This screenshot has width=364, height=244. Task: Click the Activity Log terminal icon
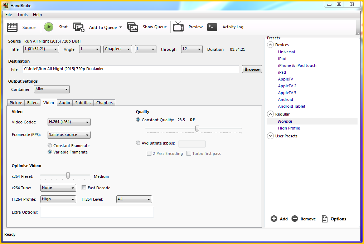pyautogui.click(x=212, y=27)
